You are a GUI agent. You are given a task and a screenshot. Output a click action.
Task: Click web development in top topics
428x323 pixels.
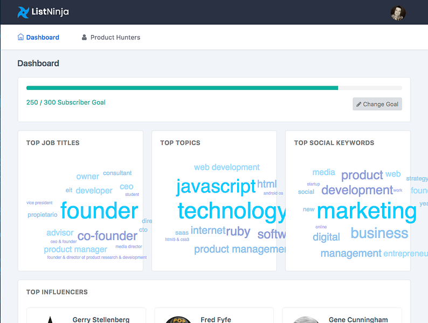(x=227, y=167)
